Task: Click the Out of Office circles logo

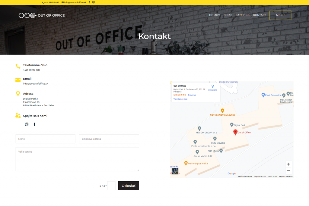Action: pos(27,15)
